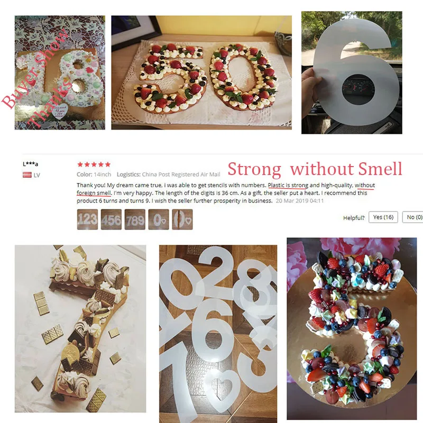Click the Color: 14inch label

(x=94, y=174)
